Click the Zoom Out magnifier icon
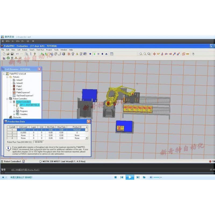 click(x=145, y=54)
